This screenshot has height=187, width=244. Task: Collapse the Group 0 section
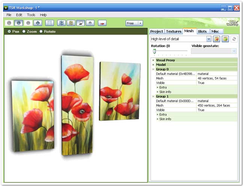[153, 69]
